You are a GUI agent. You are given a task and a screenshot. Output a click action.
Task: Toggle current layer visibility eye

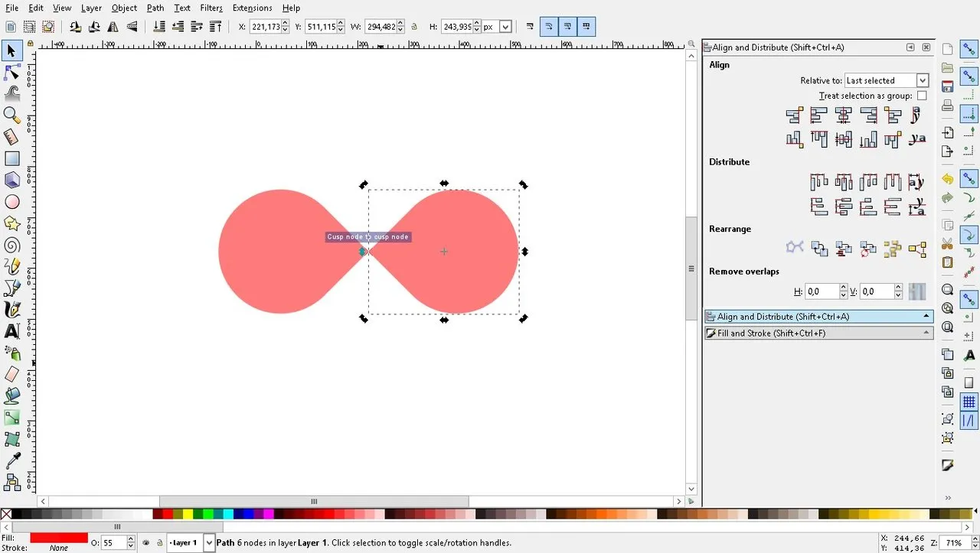146,543
